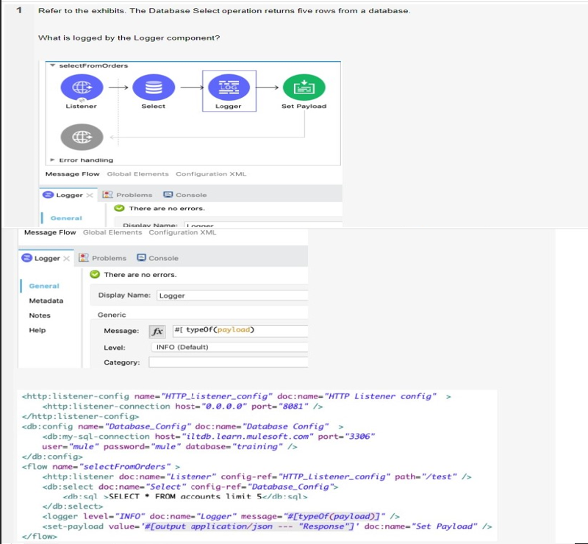Switch to Console tab in upper exhibit
The height and width of the screenshot is (544, 588).
[185, 195]
